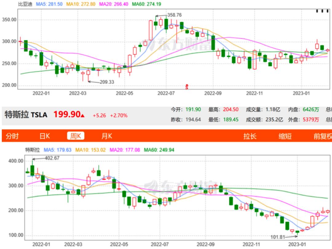Click the 拉长 stretch button
The width and height of the screenshot is (332, 249).
[250, 136]
